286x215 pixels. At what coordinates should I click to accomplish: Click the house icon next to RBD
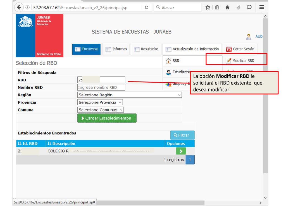pyautogui.click(x=168, y=60)
